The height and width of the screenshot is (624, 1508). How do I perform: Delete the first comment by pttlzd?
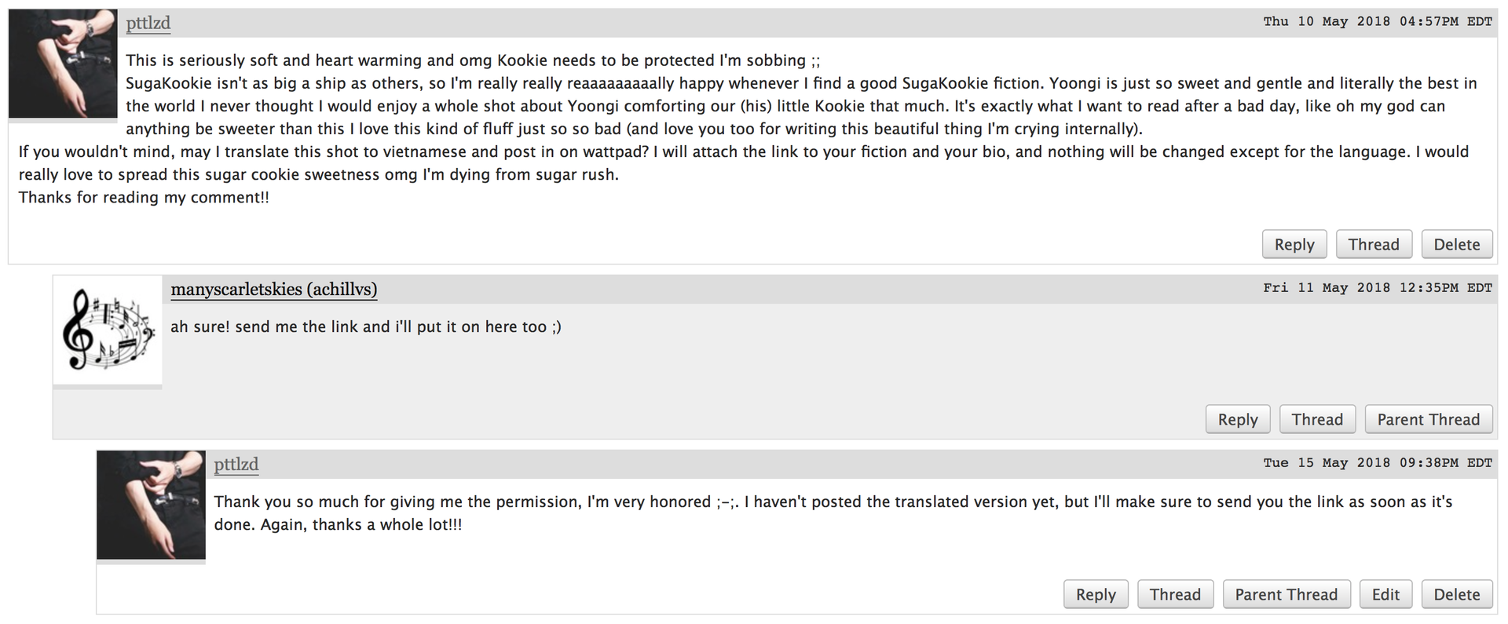click(x=1456, y=245)
